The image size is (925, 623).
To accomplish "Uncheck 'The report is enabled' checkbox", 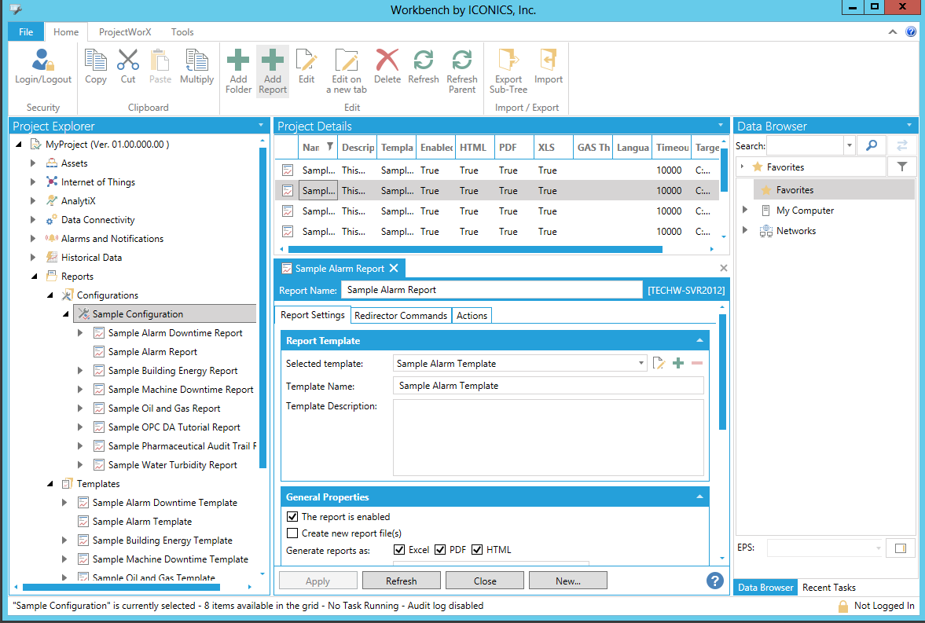I will (293, 517).
